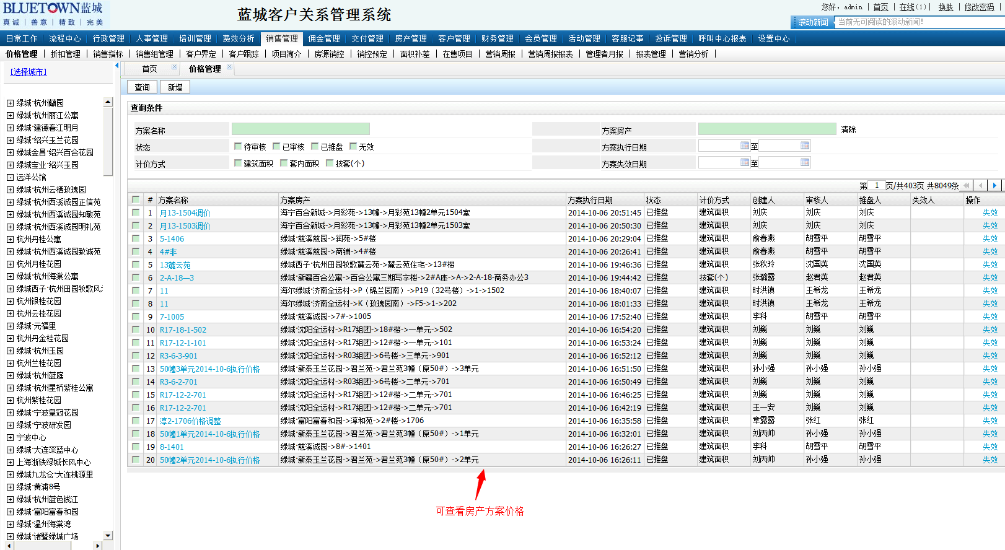The width and height of the screenshot is (1005, 550).
Task: Expand 绿城·黄浦8号 tree node
Action: tap(10, 487)
